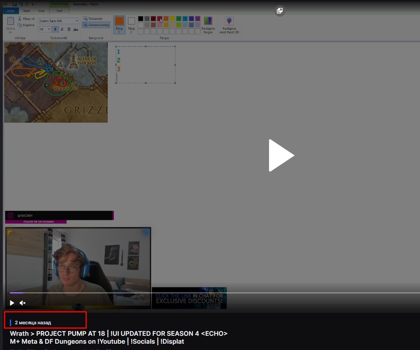Select the Text ribbon tab
Image resolution: width=420 pixels, height=350 pixels.
tap(59, 11)
